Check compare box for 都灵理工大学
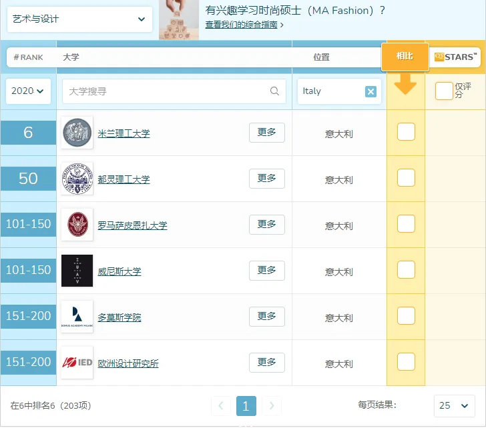Screen dimensions: 486x428 tap(406, 177)
